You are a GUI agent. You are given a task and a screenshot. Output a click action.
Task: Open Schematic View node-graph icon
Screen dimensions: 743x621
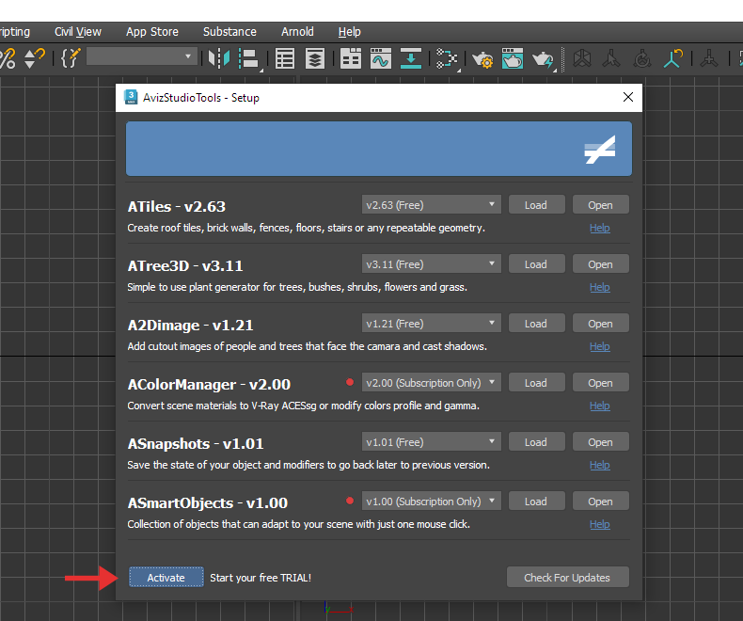[447, 58]
